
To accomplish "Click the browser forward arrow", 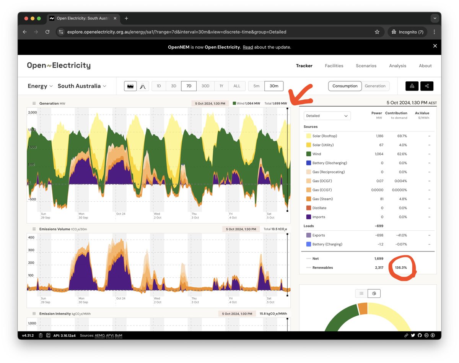I will click(x=36, y=32).
